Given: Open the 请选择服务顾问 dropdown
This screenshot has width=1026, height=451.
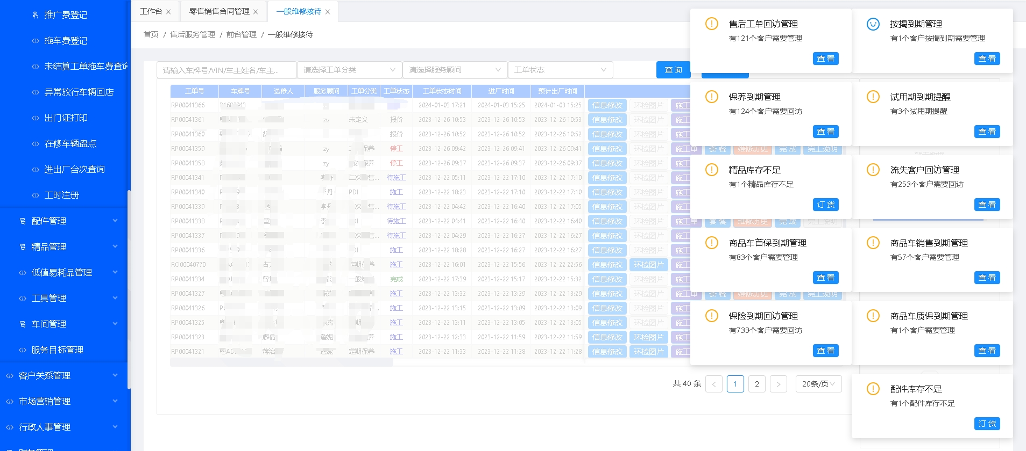Looking at the screenshot, I should pyautogui.click(x=455, y=70).
